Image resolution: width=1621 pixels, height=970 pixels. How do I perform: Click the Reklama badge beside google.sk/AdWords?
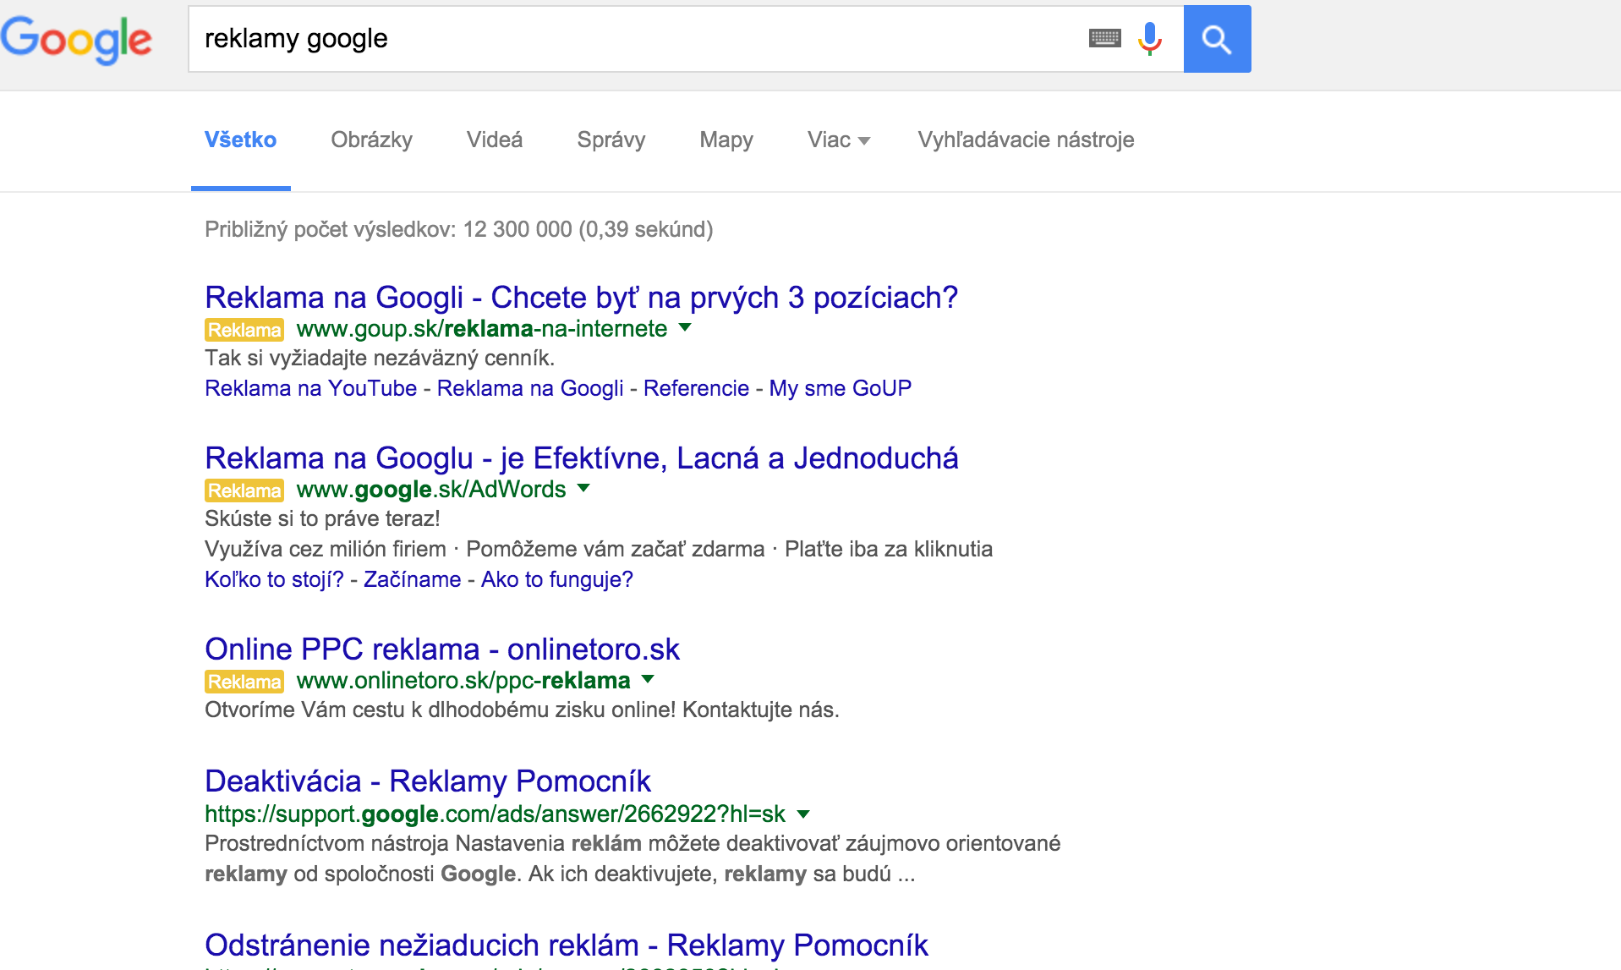[244, 490]
